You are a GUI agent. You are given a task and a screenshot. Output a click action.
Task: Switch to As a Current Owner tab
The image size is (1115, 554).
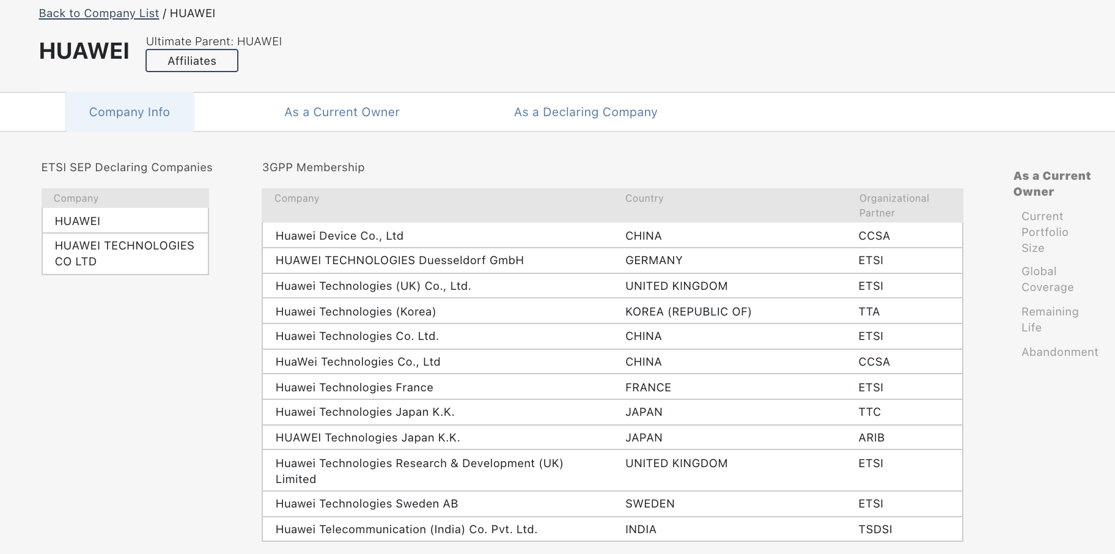[342, 112]
